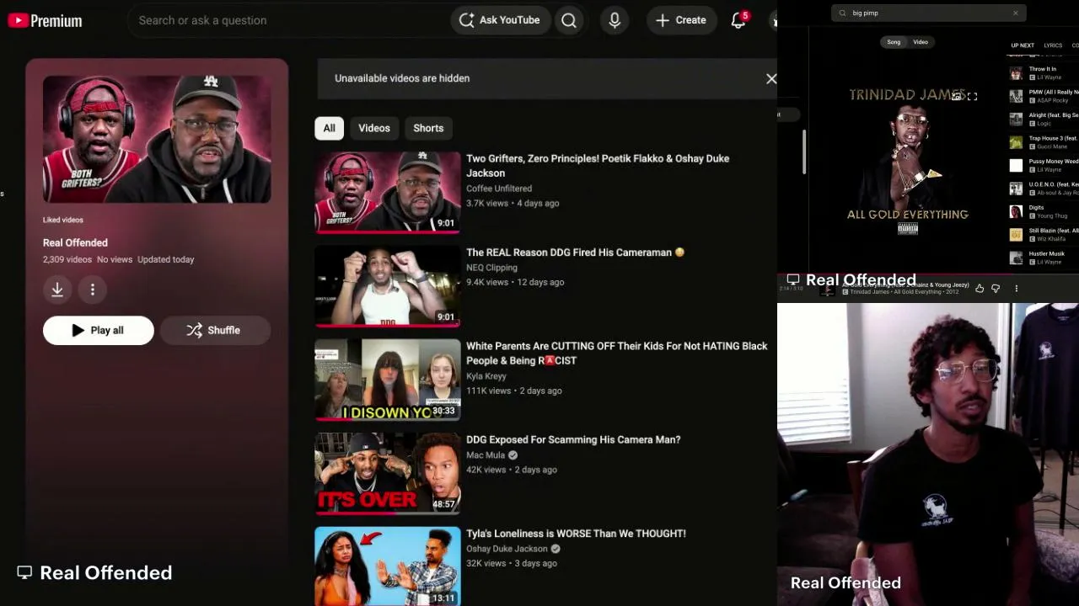Open the LYRICS tab in YouTube Music
The image size is (1079, 606).
point(1053,45)
